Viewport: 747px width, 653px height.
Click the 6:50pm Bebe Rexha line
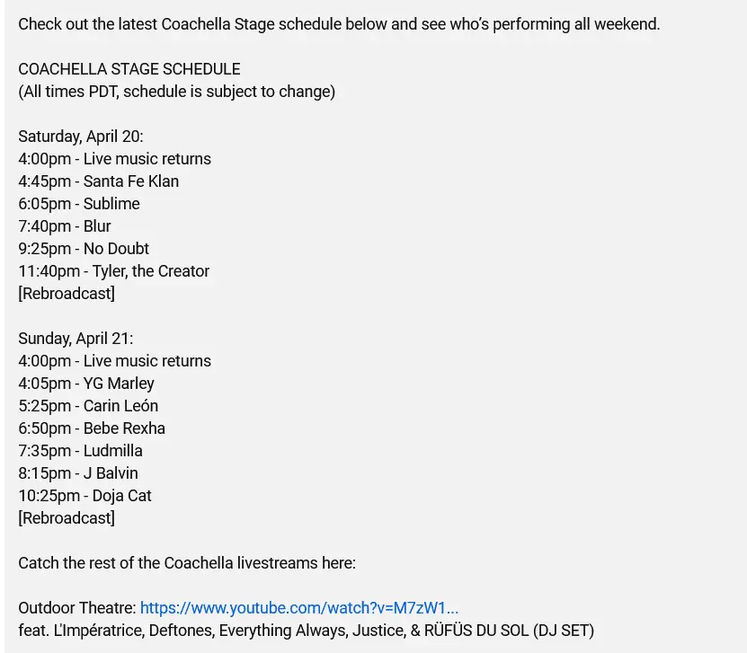92,428
